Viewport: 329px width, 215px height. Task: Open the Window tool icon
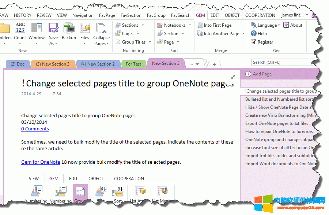click(x=37, y=29)
